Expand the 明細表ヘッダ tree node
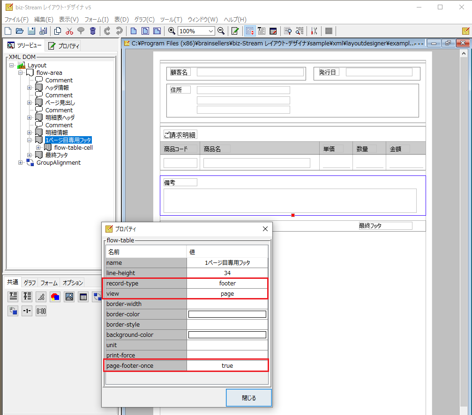472x415 pixels. (x=29, y=117)
